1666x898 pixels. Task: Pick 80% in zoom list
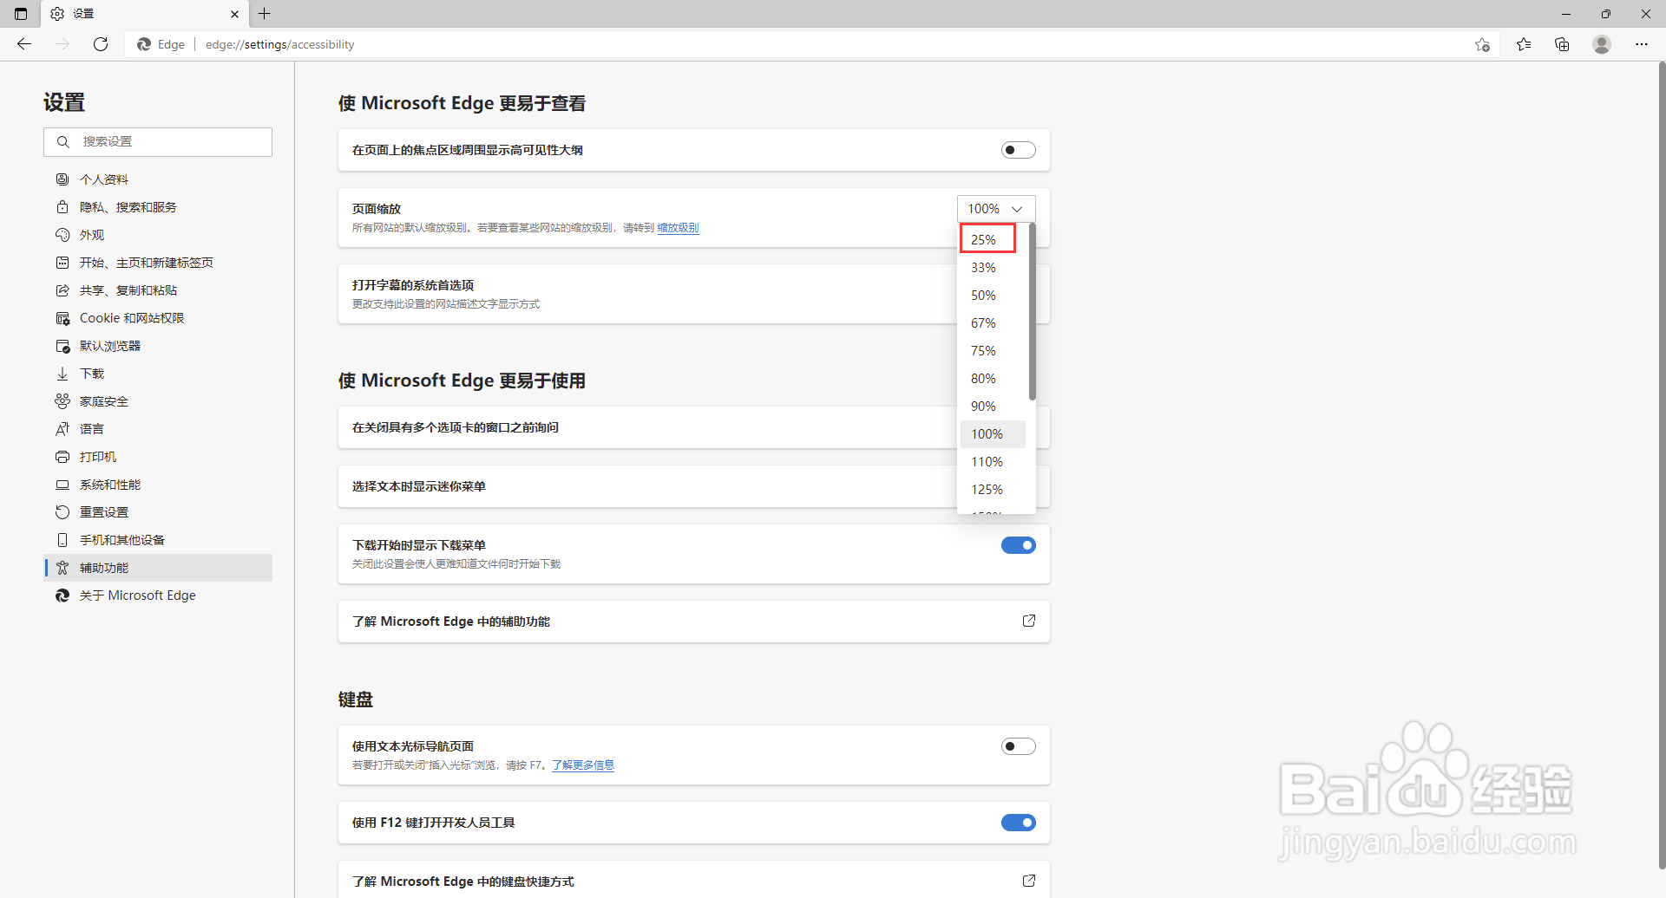coord(993,379)
